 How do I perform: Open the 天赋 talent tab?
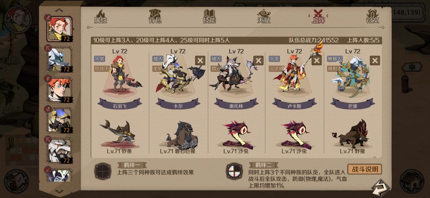pyautogui.click(x=264, y=16)
